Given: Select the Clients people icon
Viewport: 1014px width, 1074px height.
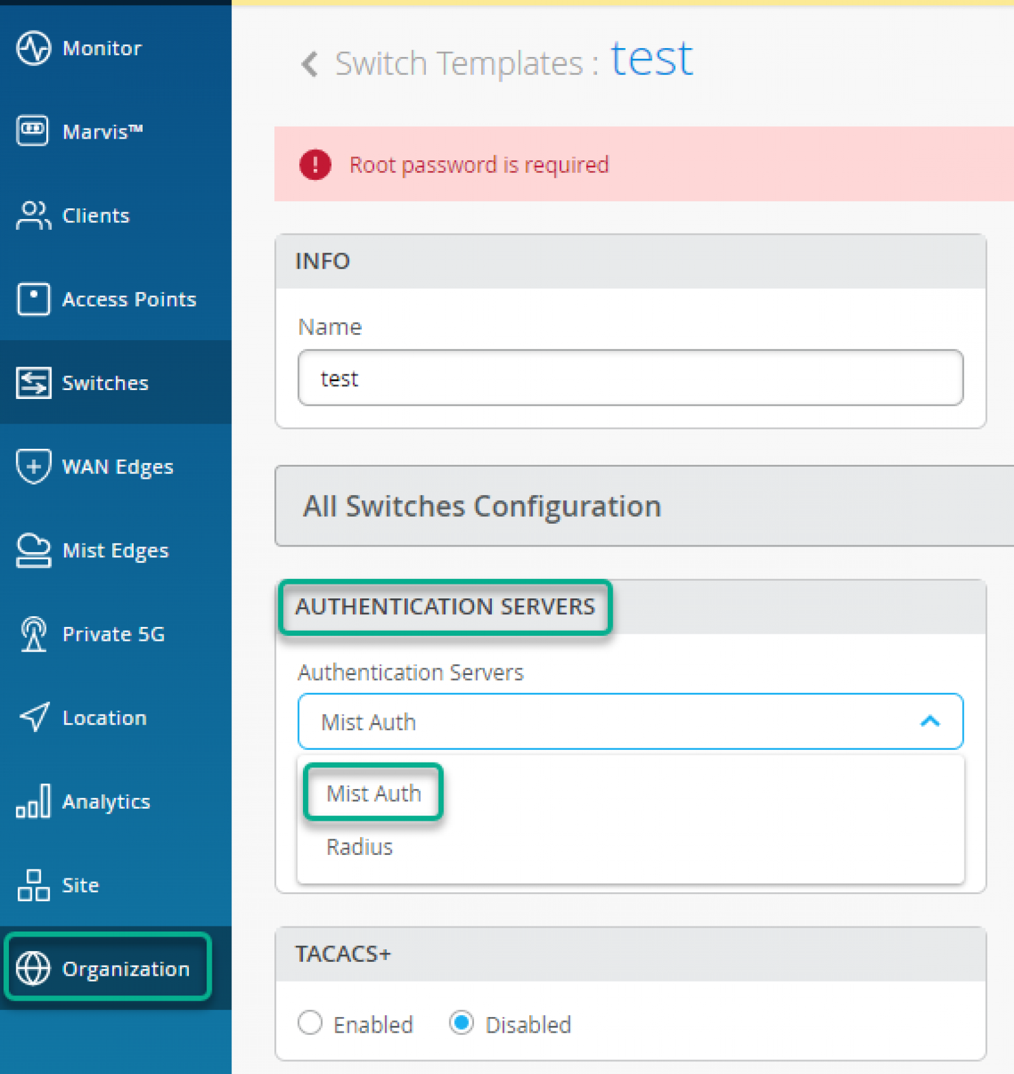Looking at the screenshot, I should (33, 215).
